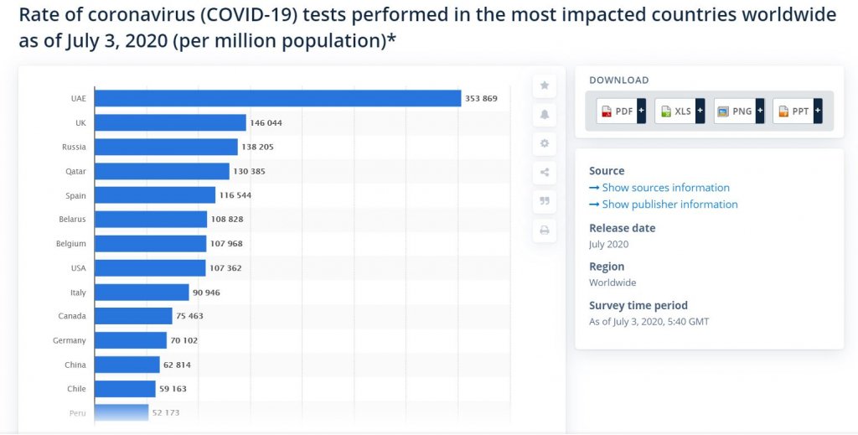Screen dimensions: 858x435
Task: Download the chart as PDF
Action: 617,111
